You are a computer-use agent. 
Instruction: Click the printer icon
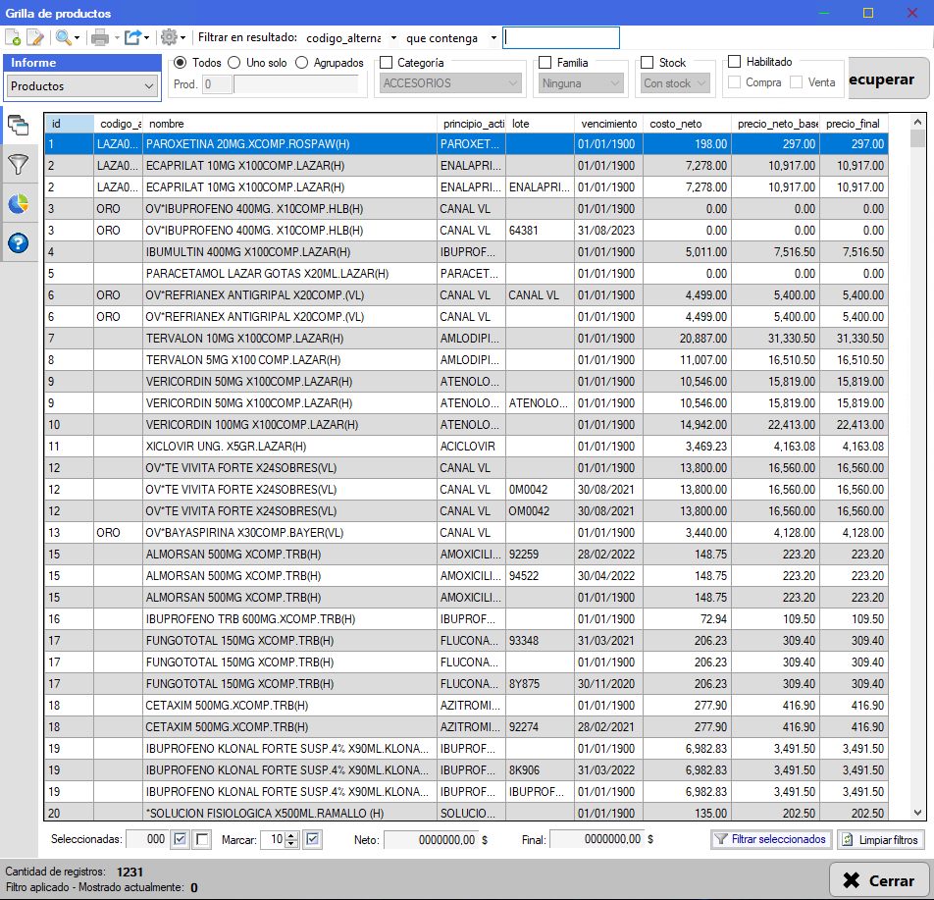coord(99,37)
